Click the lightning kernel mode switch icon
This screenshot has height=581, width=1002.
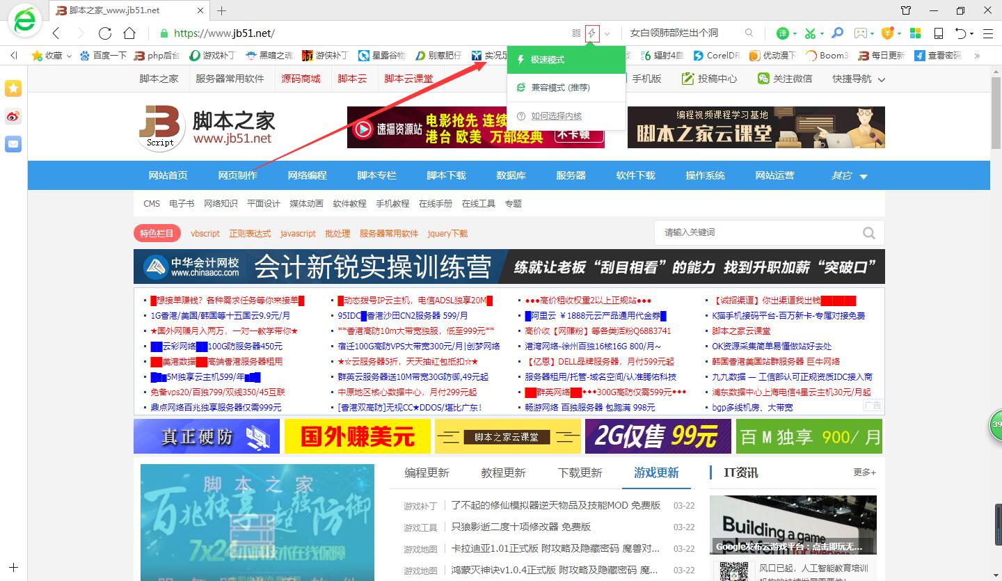(592, 33)
